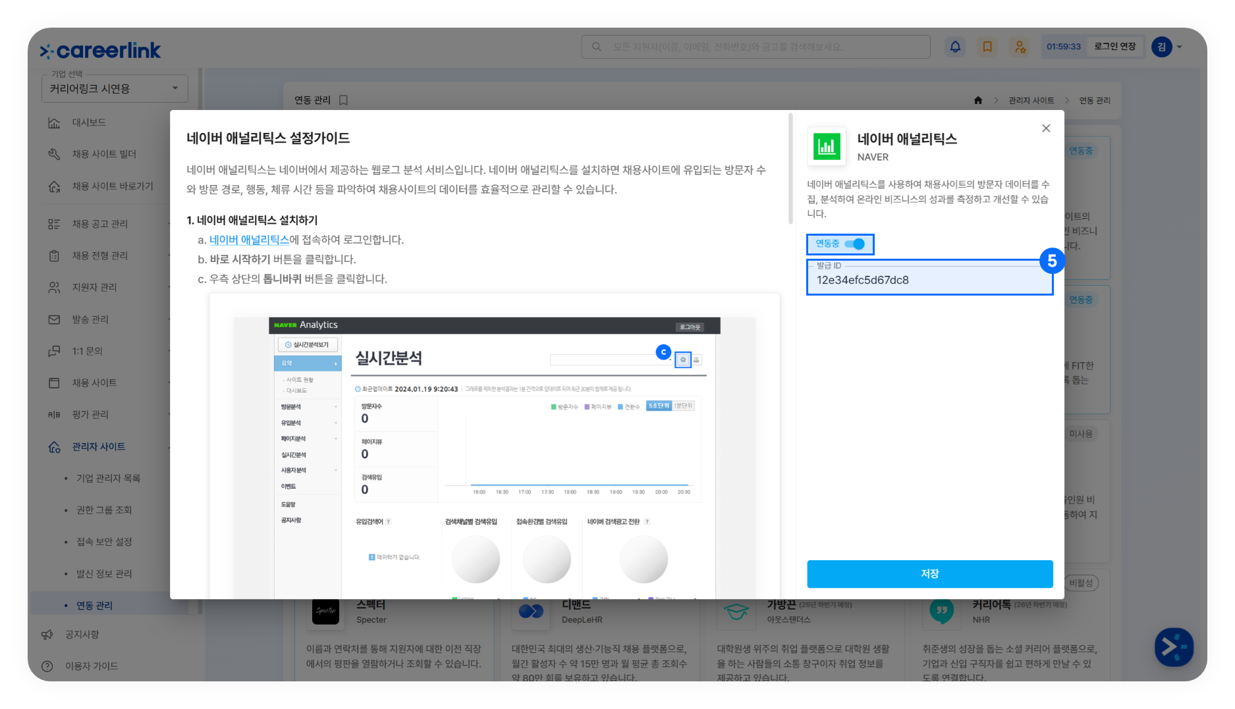The width and height of the screenshot is (1235, 709).
Task: Click the help icon beside 이용자 가이드
Action: (x=47, y=666)
